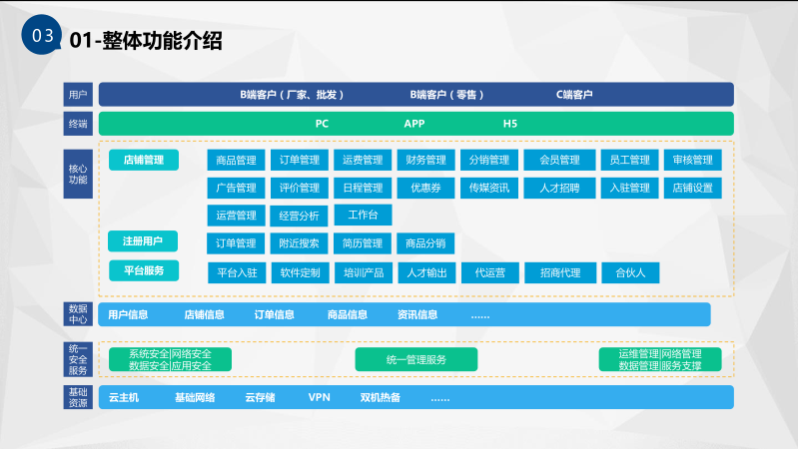This screenshot has height=449, width=799.
Task: Click 订单管理 box beside 商品管理
Action: point(299,160)
